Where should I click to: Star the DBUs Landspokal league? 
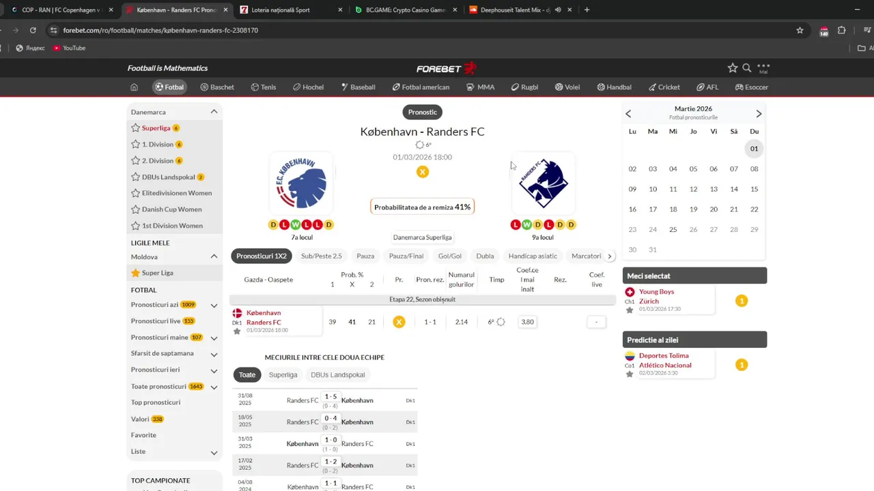[136, 177]
